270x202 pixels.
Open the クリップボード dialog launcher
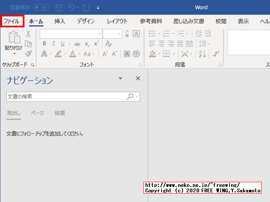tap(33, 65)
